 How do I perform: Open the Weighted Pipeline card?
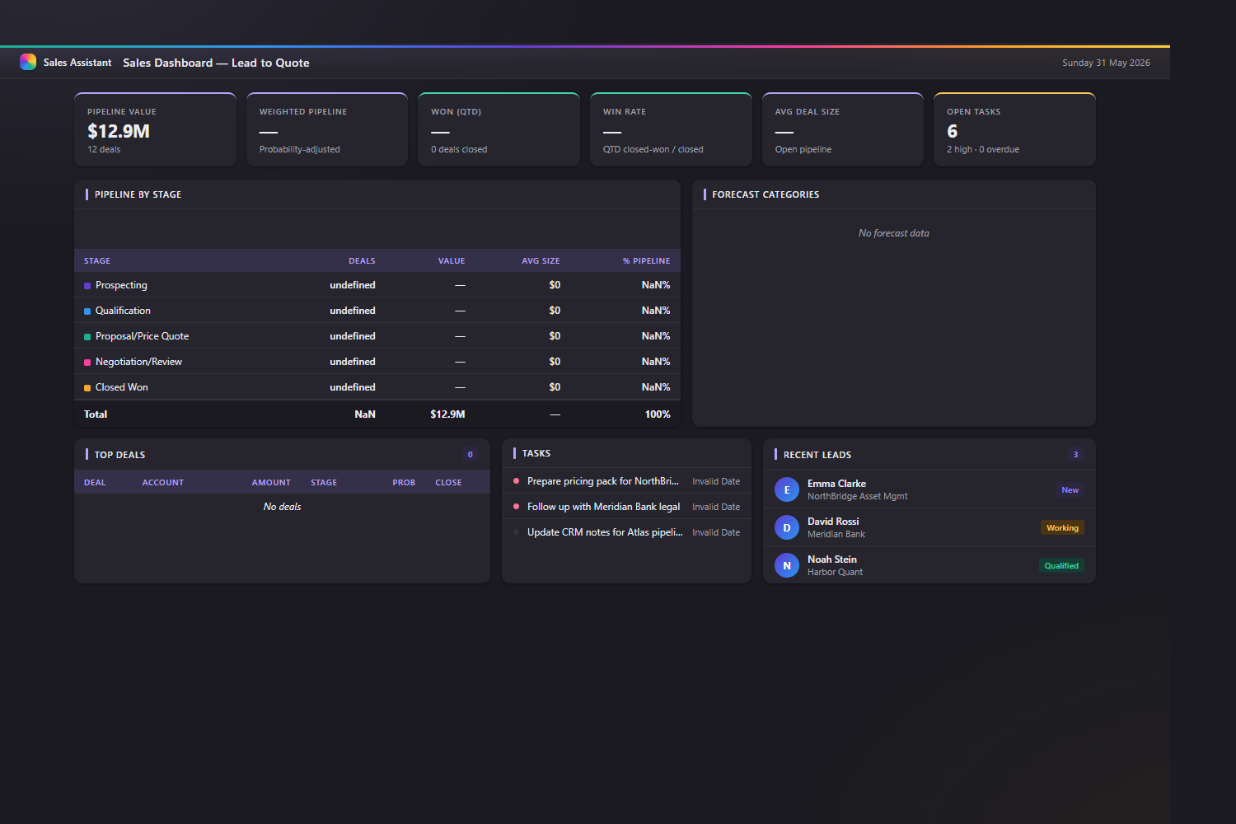coord(327,129)
